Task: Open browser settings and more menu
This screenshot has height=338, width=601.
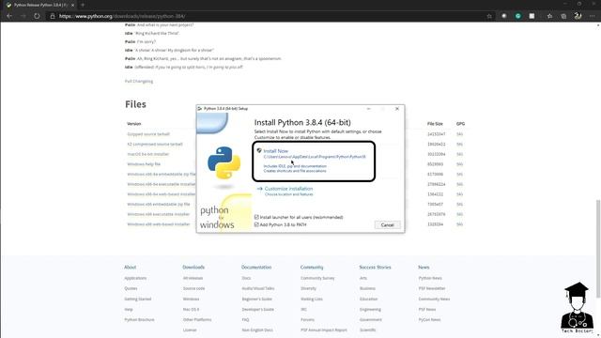Action: [x=593, y=16]
